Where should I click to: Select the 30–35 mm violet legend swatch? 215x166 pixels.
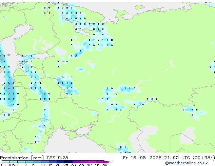point(76,162)
